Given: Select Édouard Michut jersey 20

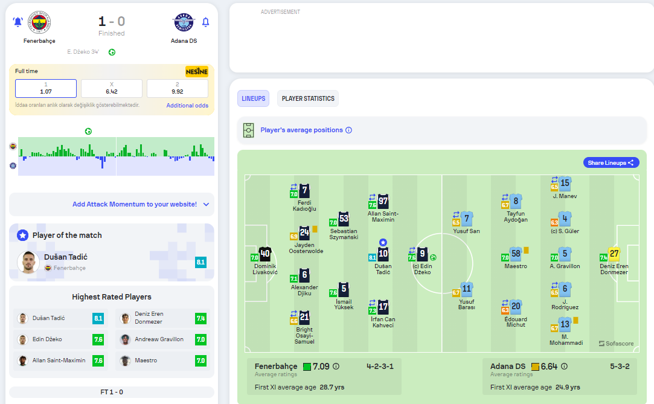Looking at the screenshot, I should pos(516,307).
